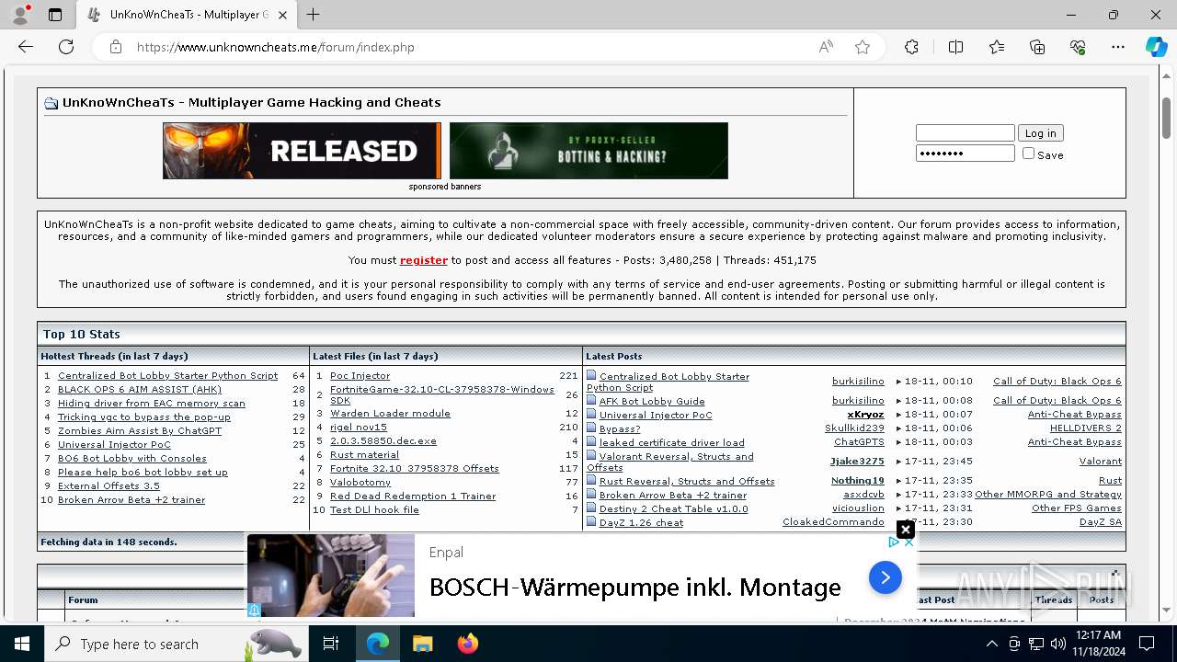Viewport: 1177px width, 662px height.
Task: Open Warden Loader module file
Action: point(390,413)
